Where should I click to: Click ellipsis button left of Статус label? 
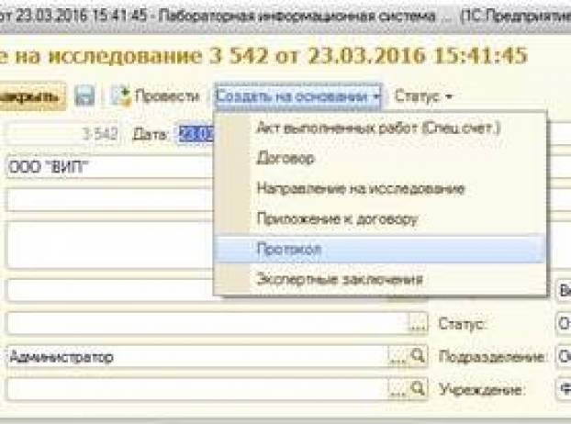[418, 324]
